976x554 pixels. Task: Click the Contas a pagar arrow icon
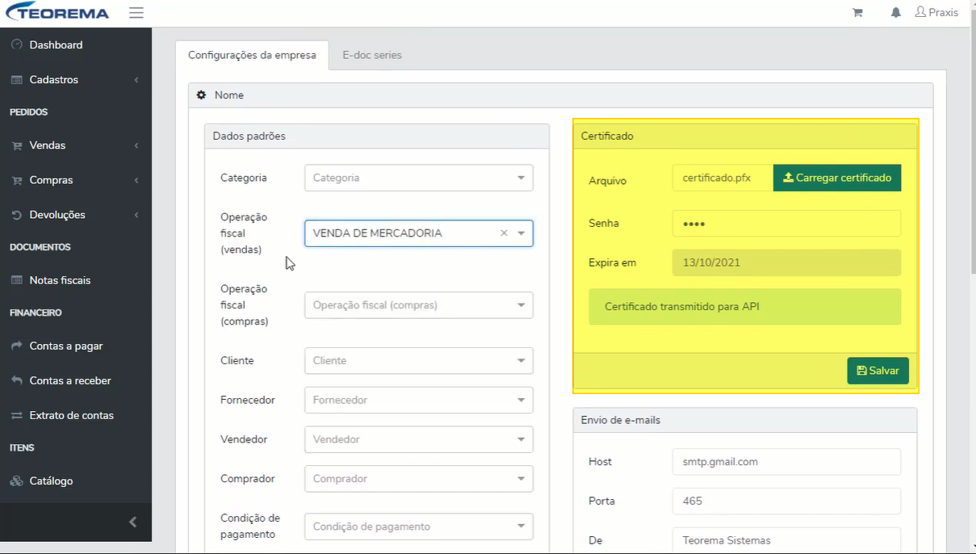tap(16, 346)
